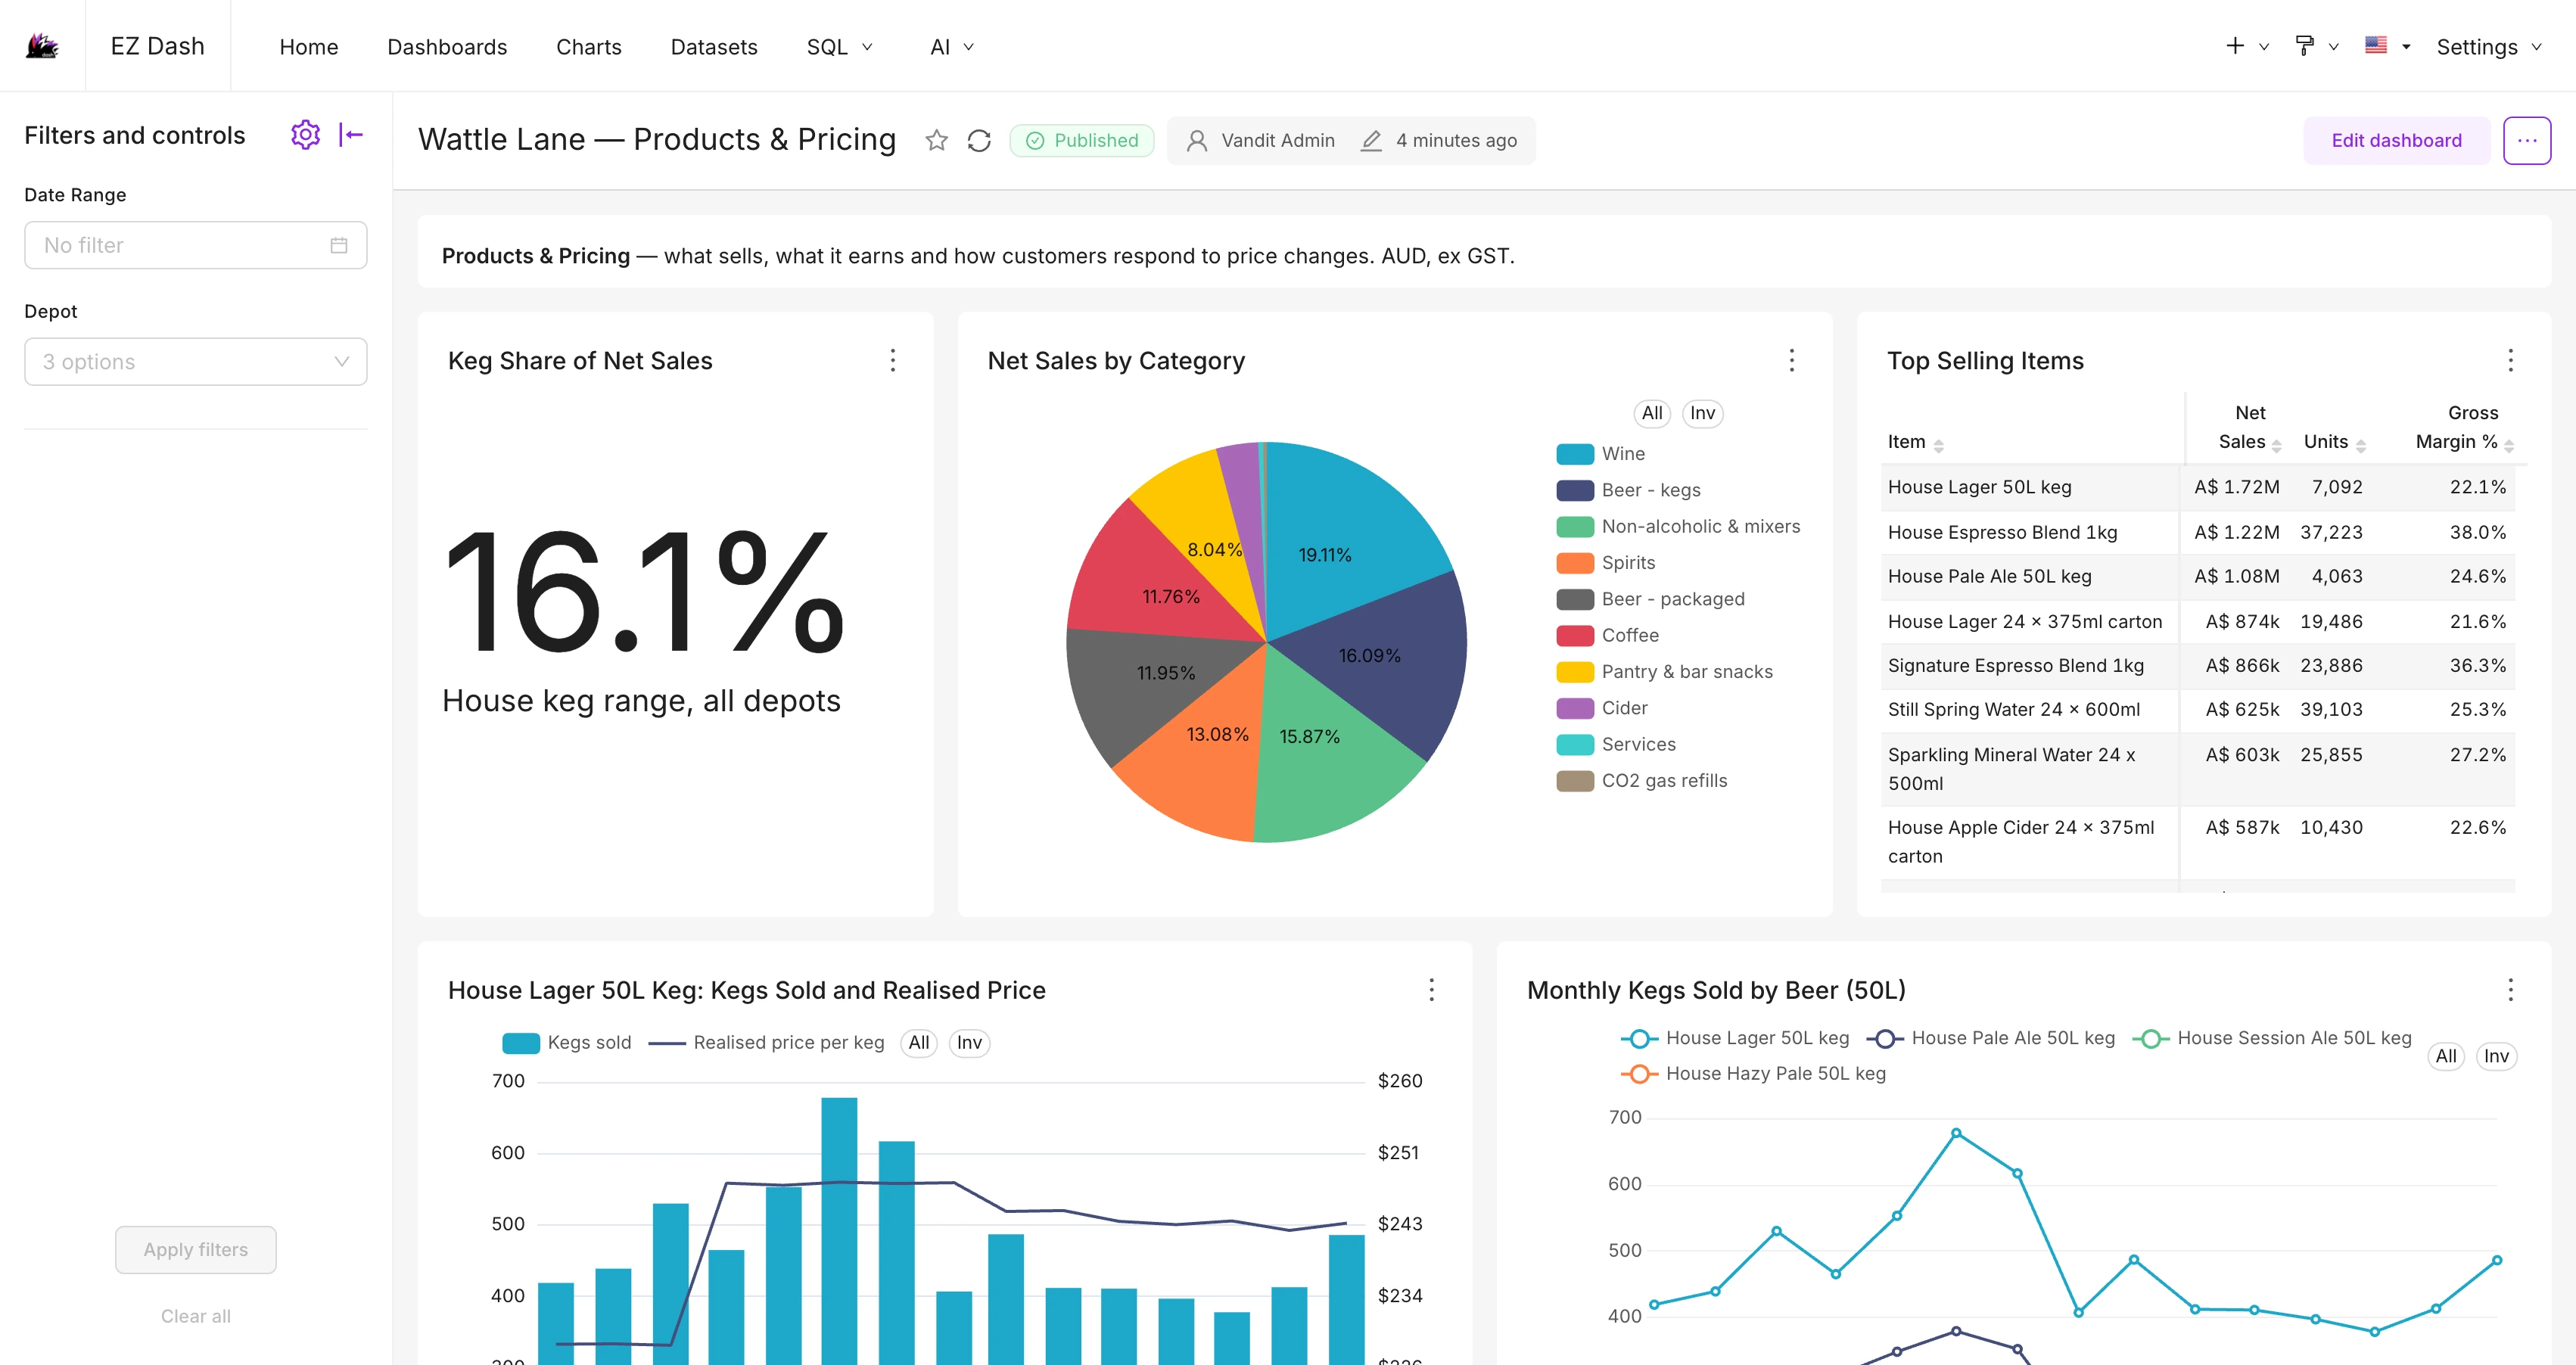Collapse the Filters and controls panel
This screenshot has height=1365, width=2576.
point(351,134)
